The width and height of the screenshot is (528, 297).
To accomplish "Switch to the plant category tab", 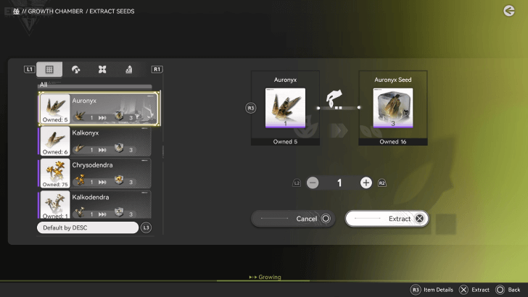I will coord(75,70).
